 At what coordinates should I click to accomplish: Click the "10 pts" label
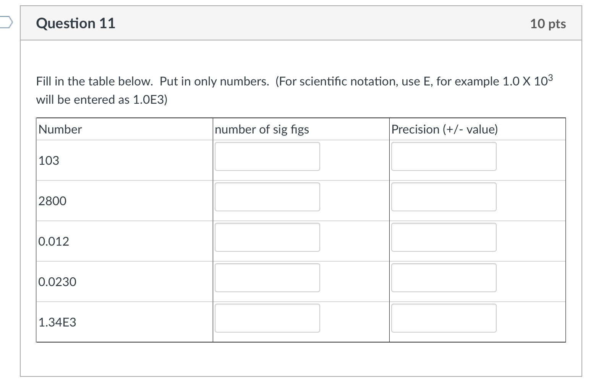tap(548, 24)
